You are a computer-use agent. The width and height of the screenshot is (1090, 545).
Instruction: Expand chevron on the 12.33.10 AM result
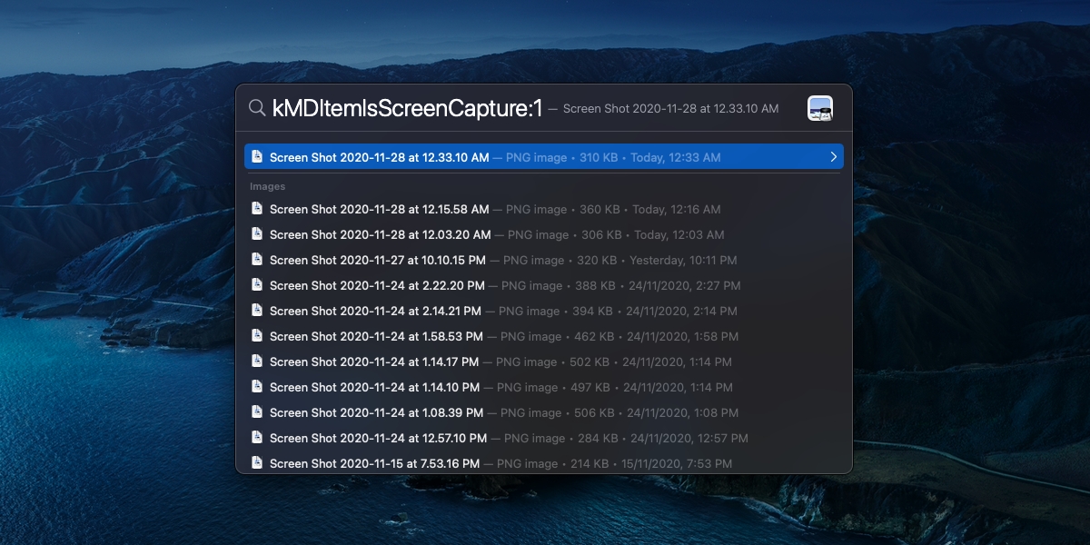[833, 157]
